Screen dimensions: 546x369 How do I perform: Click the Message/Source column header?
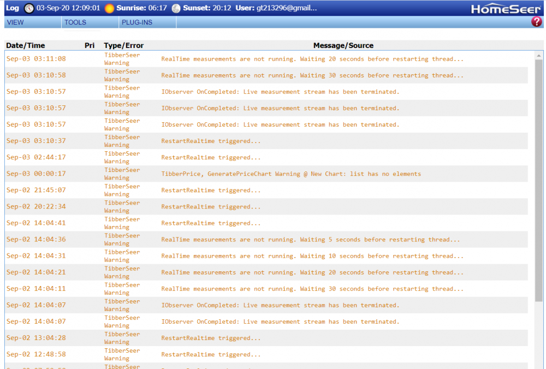[x=343, y=45]
